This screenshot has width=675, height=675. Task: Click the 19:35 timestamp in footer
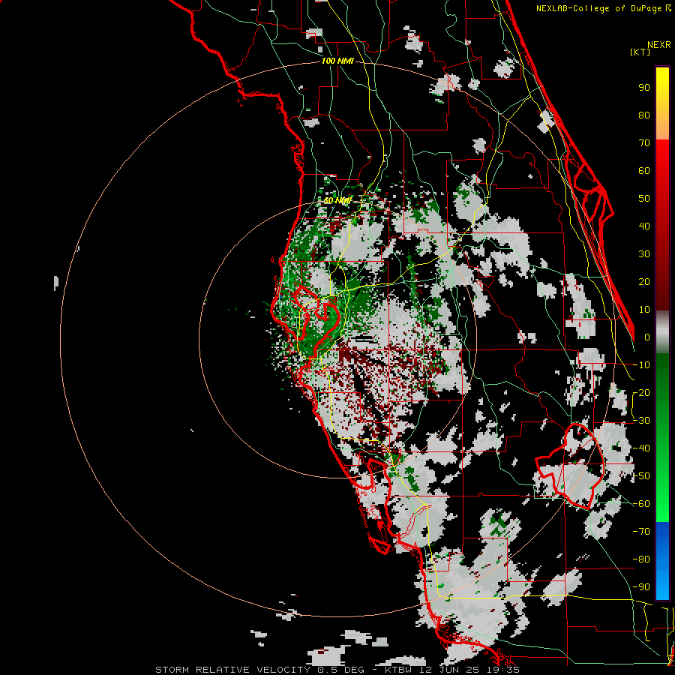[x=503, y=670]
